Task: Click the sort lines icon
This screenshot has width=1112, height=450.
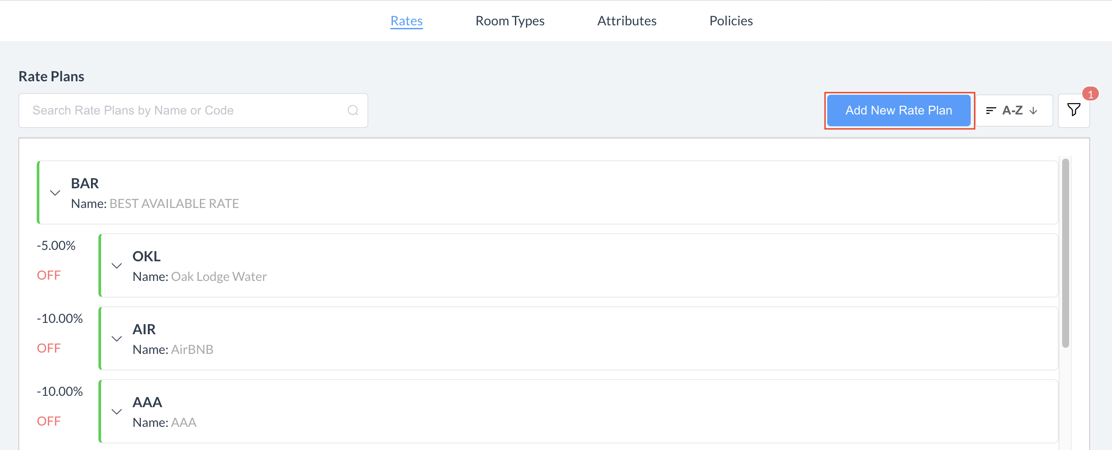Action: (x=991, y=111)
